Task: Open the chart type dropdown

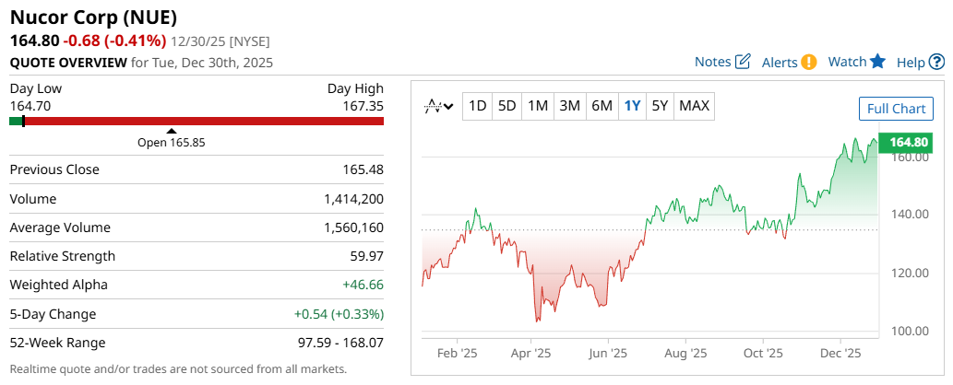Action: click(x=438, y=106)
